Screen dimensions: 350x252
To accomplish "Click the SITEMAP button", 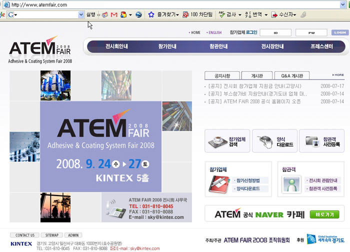I will click(x=52, y=235).
